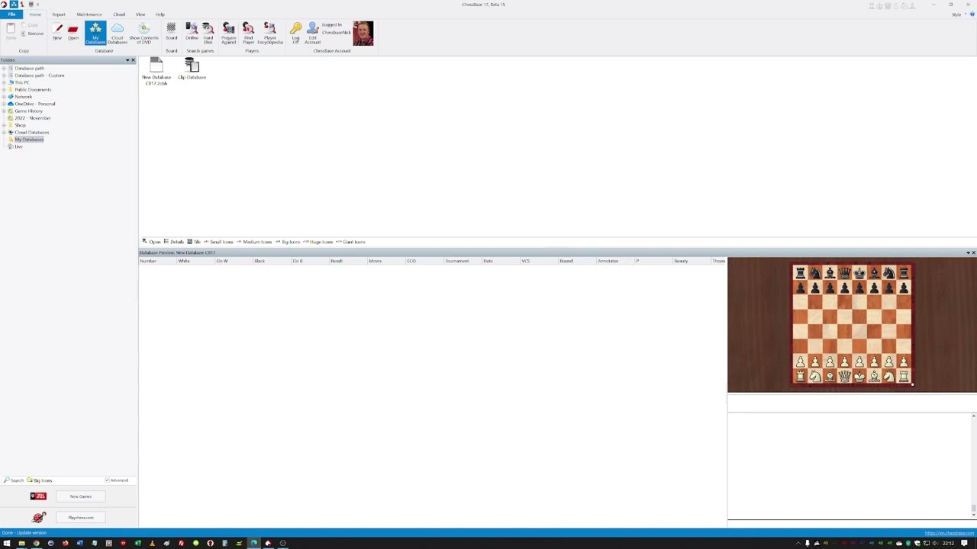Click the New Games button
The image size is (977, 549).
(x=80, y=496)
